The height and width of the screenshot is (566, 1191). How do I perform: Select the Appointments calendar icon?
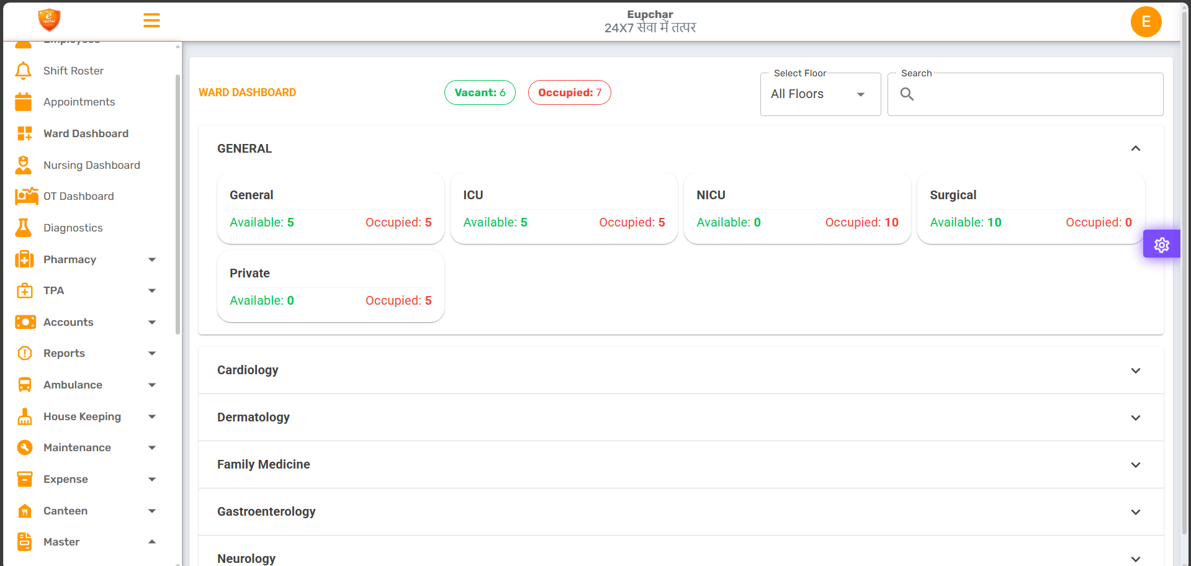[x=24, y=101]
